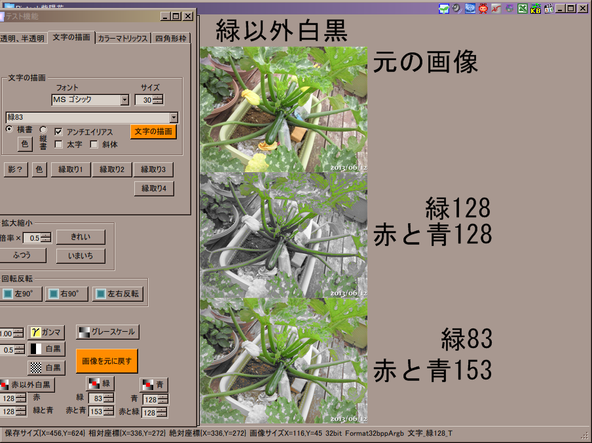Adjust the 緑 83 value spinner
592x443 pixels.
[109, 399]
